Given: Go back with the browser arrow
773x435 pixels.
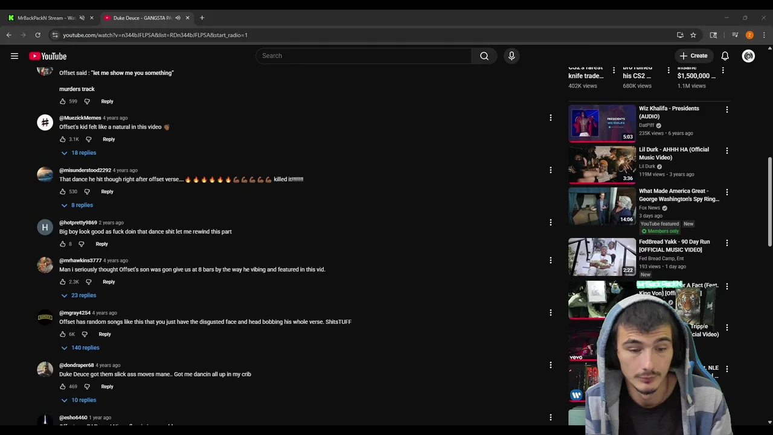Looking at the screenshot, I should [x=9, y=35].
